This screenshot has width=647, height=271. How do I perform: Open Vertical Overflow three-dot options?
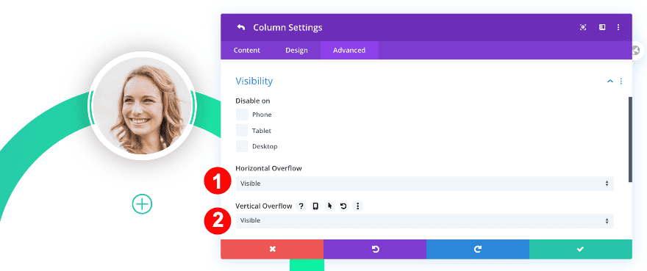(x=358, y=206)
